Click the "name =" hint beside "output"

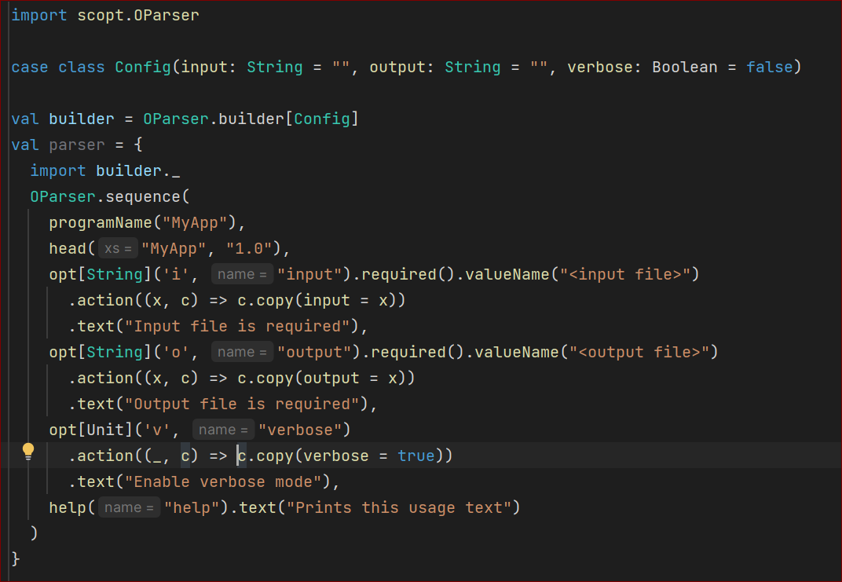tap(242, 352)
